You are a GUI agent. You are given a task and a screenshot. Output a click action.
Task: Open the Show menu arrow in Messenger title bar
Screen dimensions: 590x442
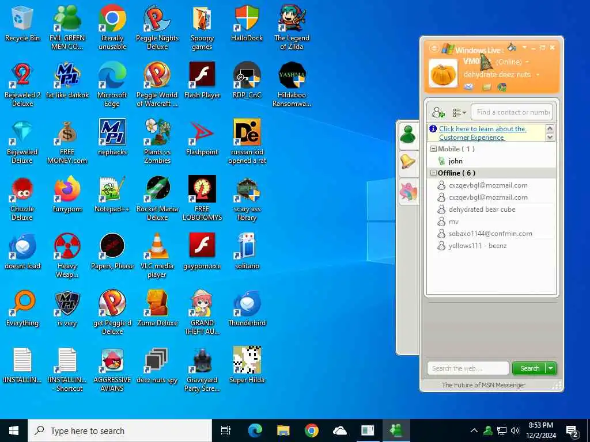tap(524, 48)
